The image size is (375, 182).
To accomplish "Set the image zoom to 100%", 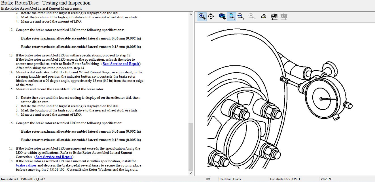I will pos(222,16).
